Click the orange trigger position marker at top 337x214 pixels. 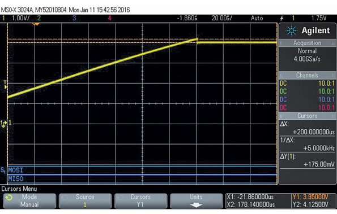36,24
